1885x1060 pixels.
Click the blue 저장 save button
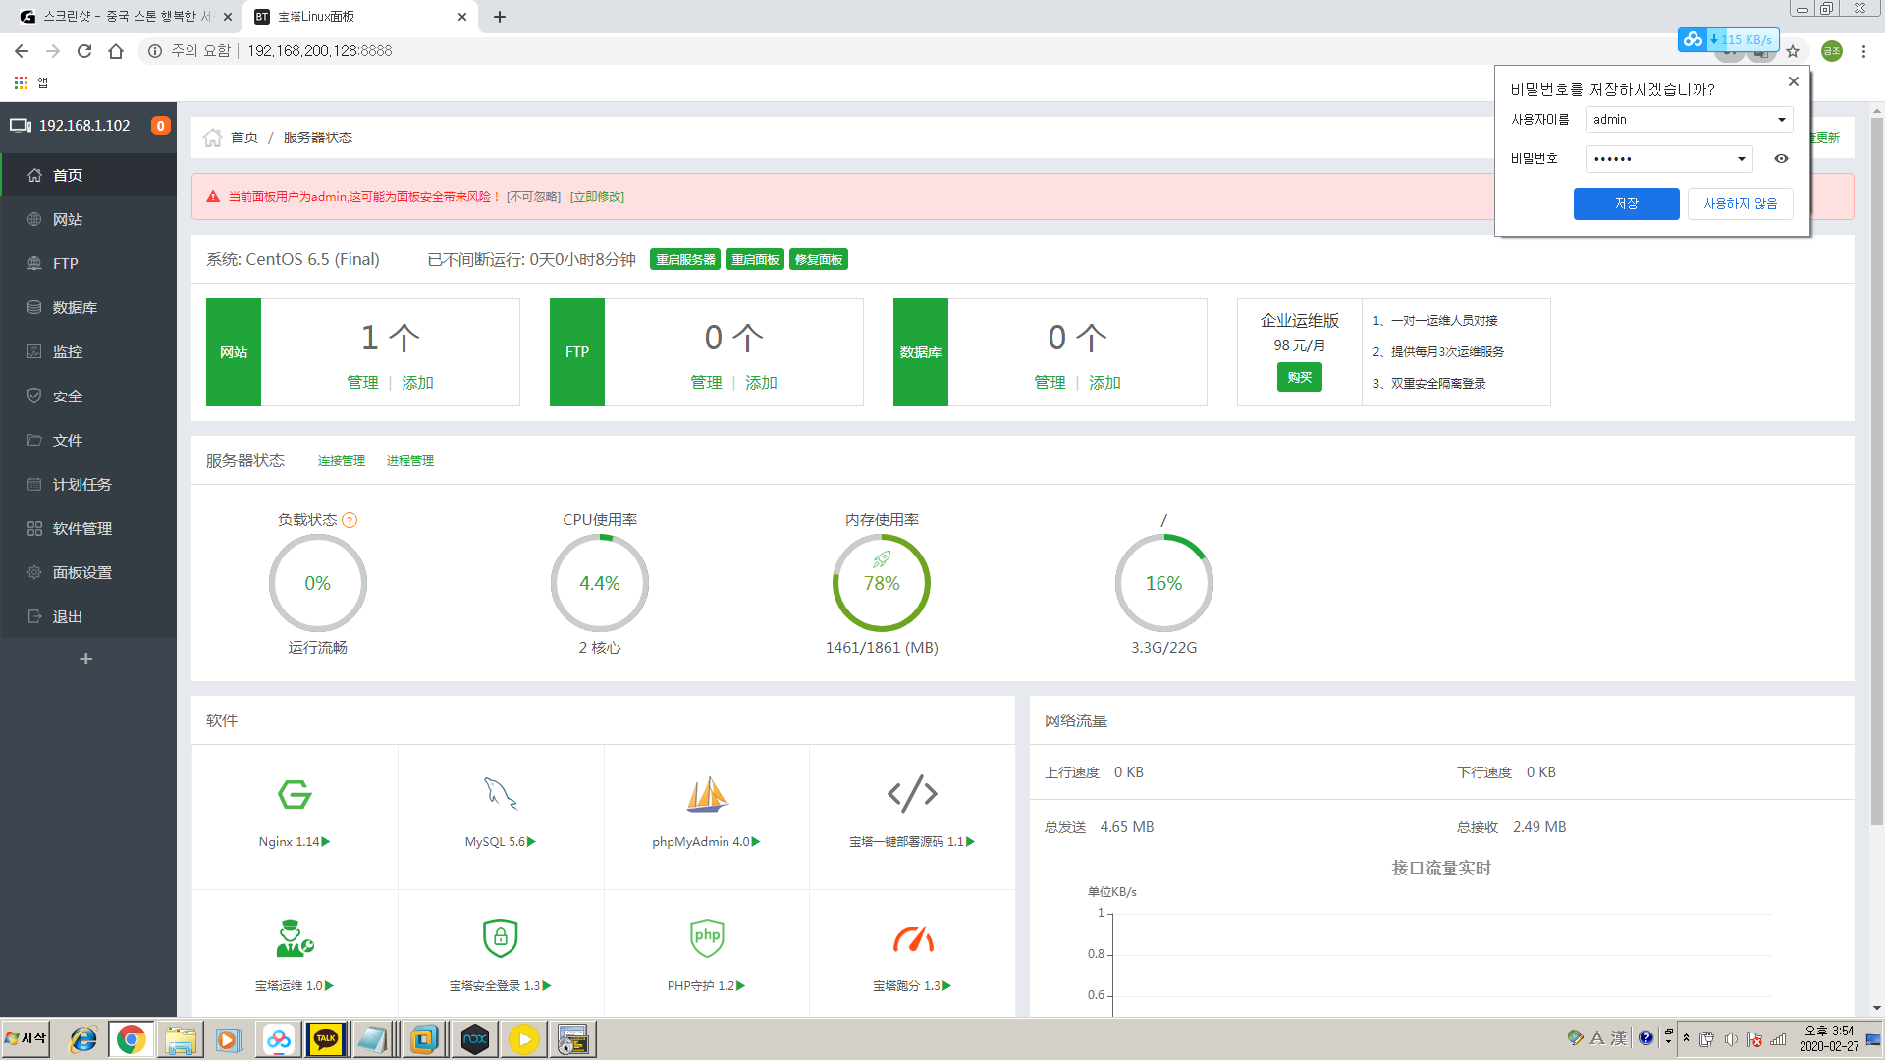click(1626, 204)
